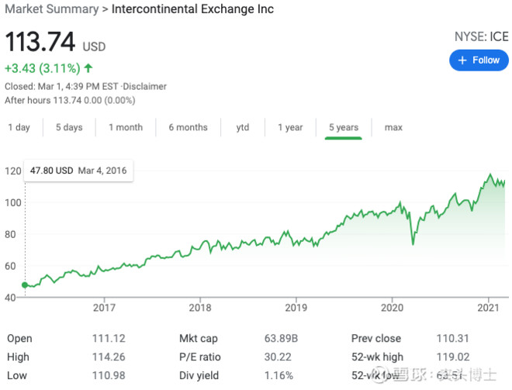Click the 47.80 USD chart tooltip
The height and width of the screenshot is (390, 512).
click(78, 171)
